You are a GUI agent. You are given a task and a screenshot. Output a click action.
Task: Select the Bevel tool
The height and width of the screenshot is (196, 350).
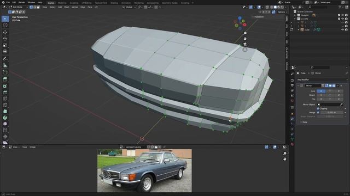click(x=5, y=92)
